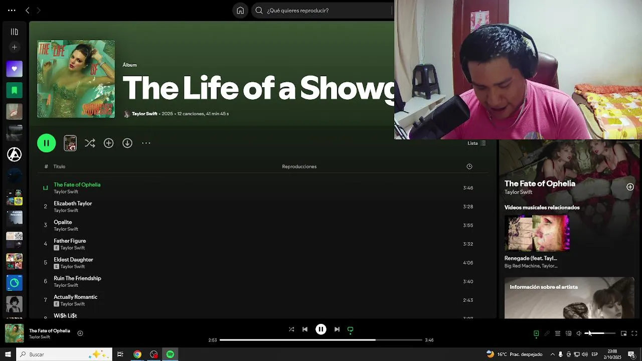This screenshot has width=642, height=361.
Task: Open the Lista view dropdown
Action: (476, 143)
